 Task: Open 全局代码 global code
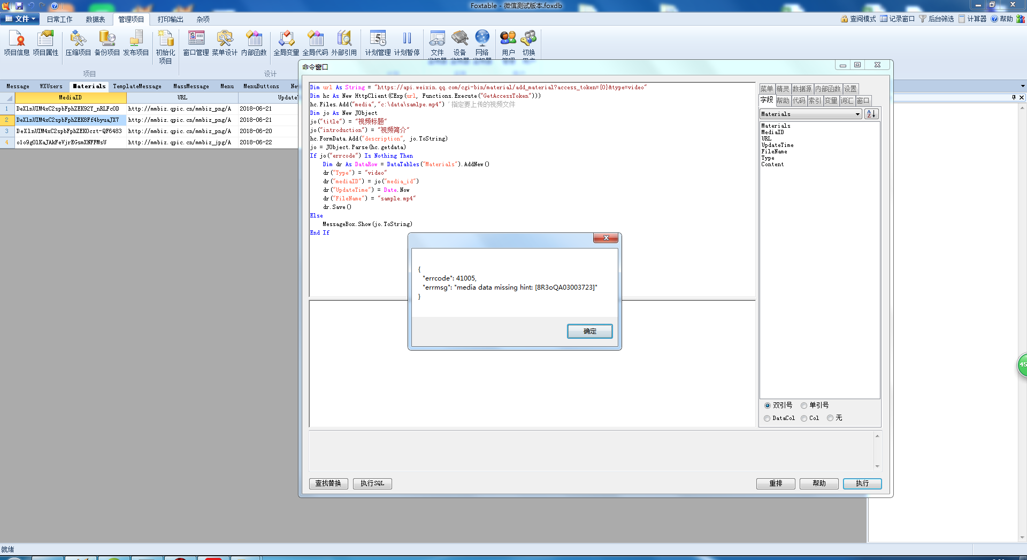click(x=315, y=43)
